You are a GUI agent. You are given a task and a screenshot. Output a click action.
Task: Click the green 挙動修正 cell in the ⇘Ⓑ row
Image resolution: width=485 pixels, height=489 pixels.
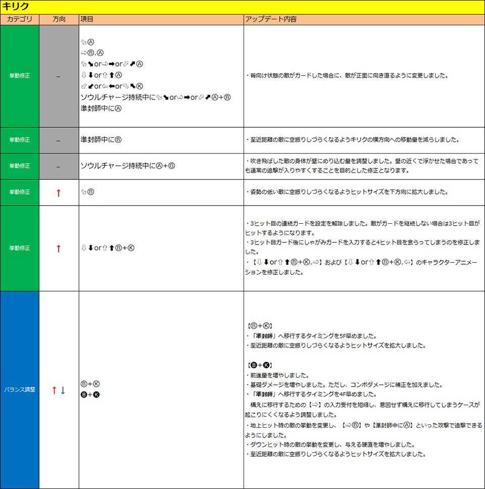20,192
